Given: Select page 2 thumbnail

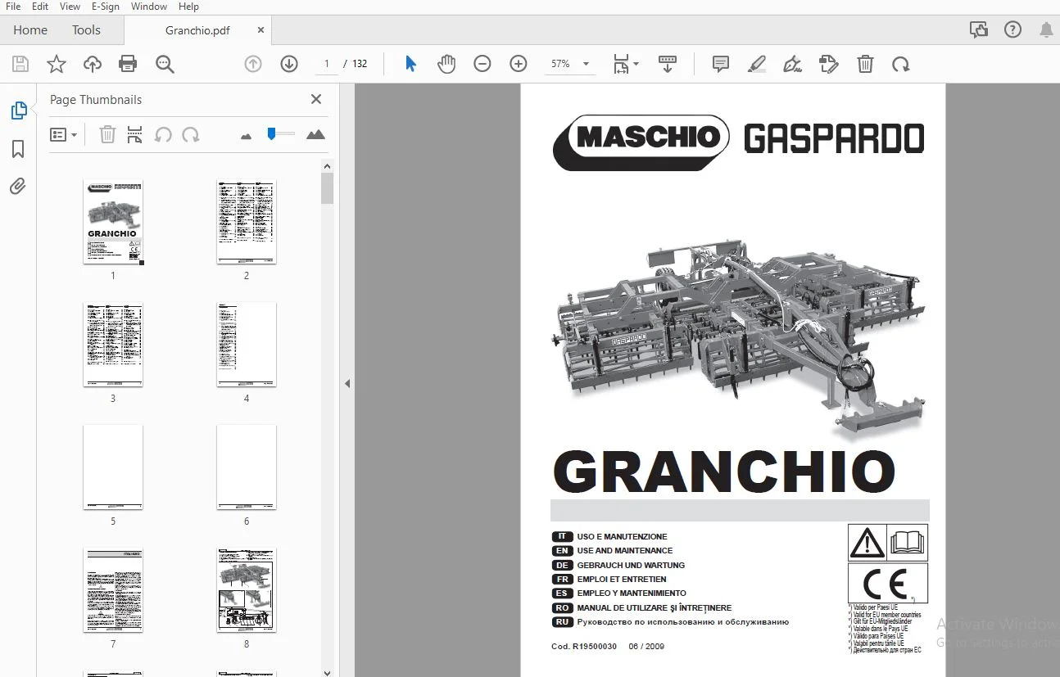Looking at the screenshot, I should pyautogui.click(x=247, y=222).
